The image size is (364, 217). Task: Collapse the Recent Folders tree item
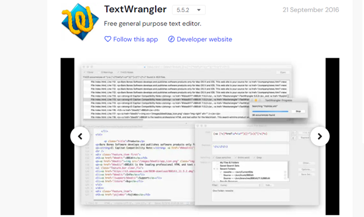pyautogui.click(x=214, y=169)
